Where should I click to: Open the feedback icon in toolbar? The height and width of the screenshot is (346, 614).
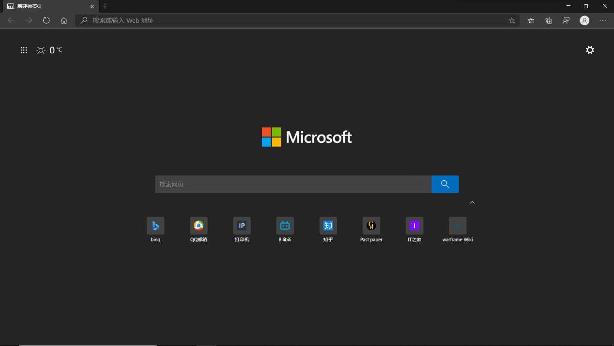tap(566, 20)
